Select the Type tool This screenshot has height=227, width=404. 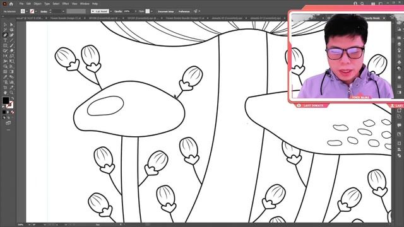point(5,40)
